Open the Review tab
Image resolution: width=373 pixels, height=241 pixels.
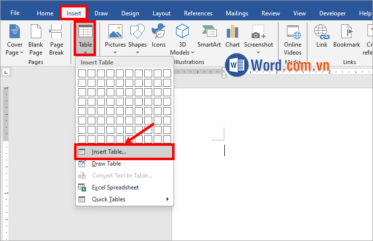click(x=271, y=13)
